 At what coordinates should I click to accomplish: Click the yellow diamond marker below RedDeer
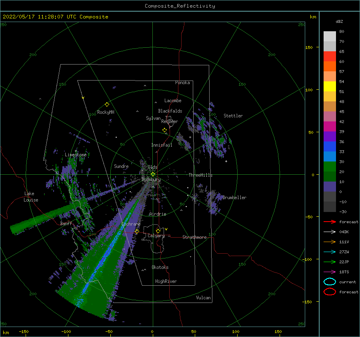(x=164, y=130)
